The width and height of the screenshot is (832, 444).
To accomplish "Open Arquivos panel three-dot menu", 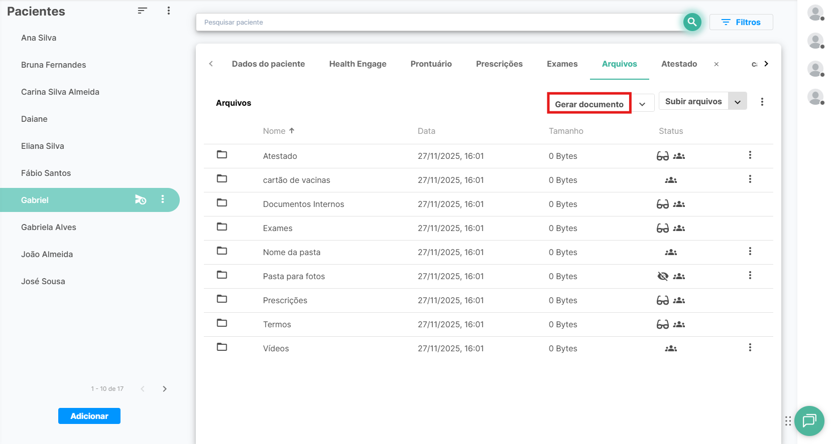I will (762, 102).
